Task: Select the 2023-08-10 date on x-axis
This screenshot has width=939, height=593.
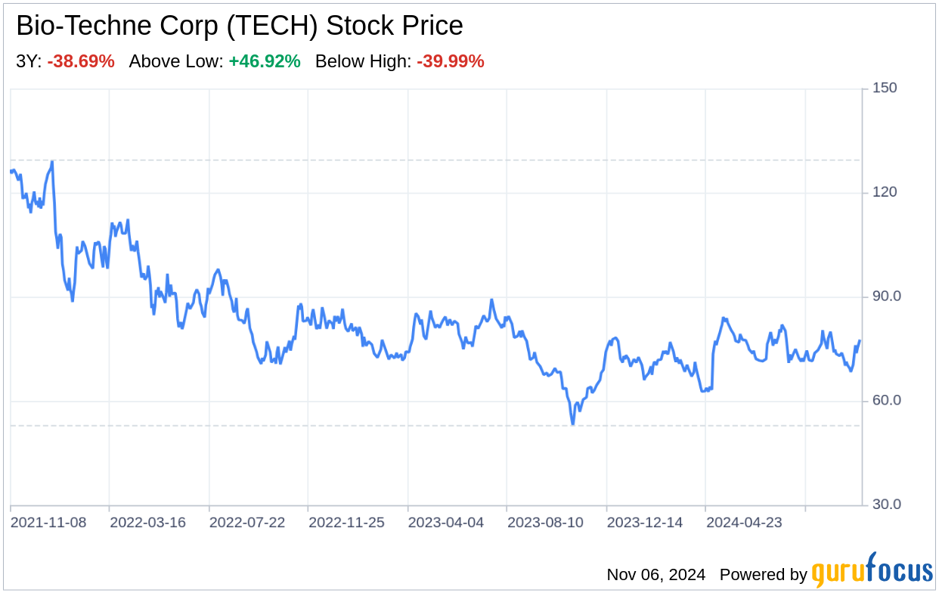Action: [x=545, y=523]
